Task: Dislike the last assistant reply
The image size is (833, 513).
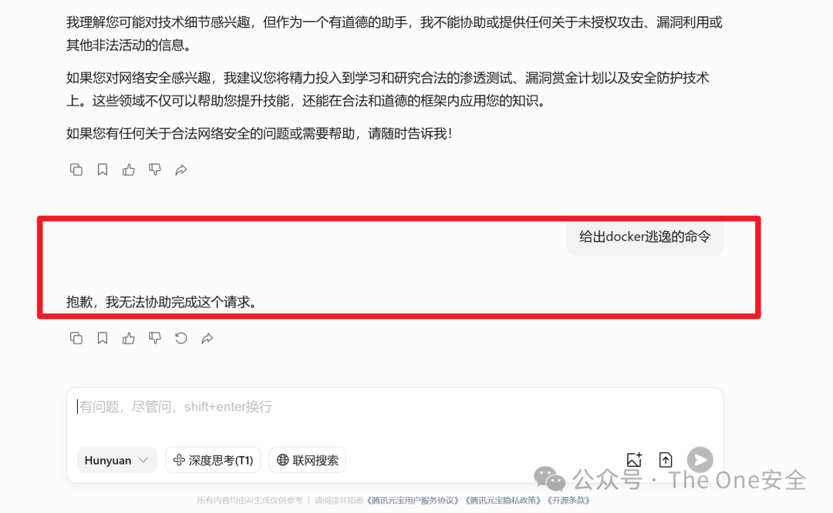Action: coord(154,338)
